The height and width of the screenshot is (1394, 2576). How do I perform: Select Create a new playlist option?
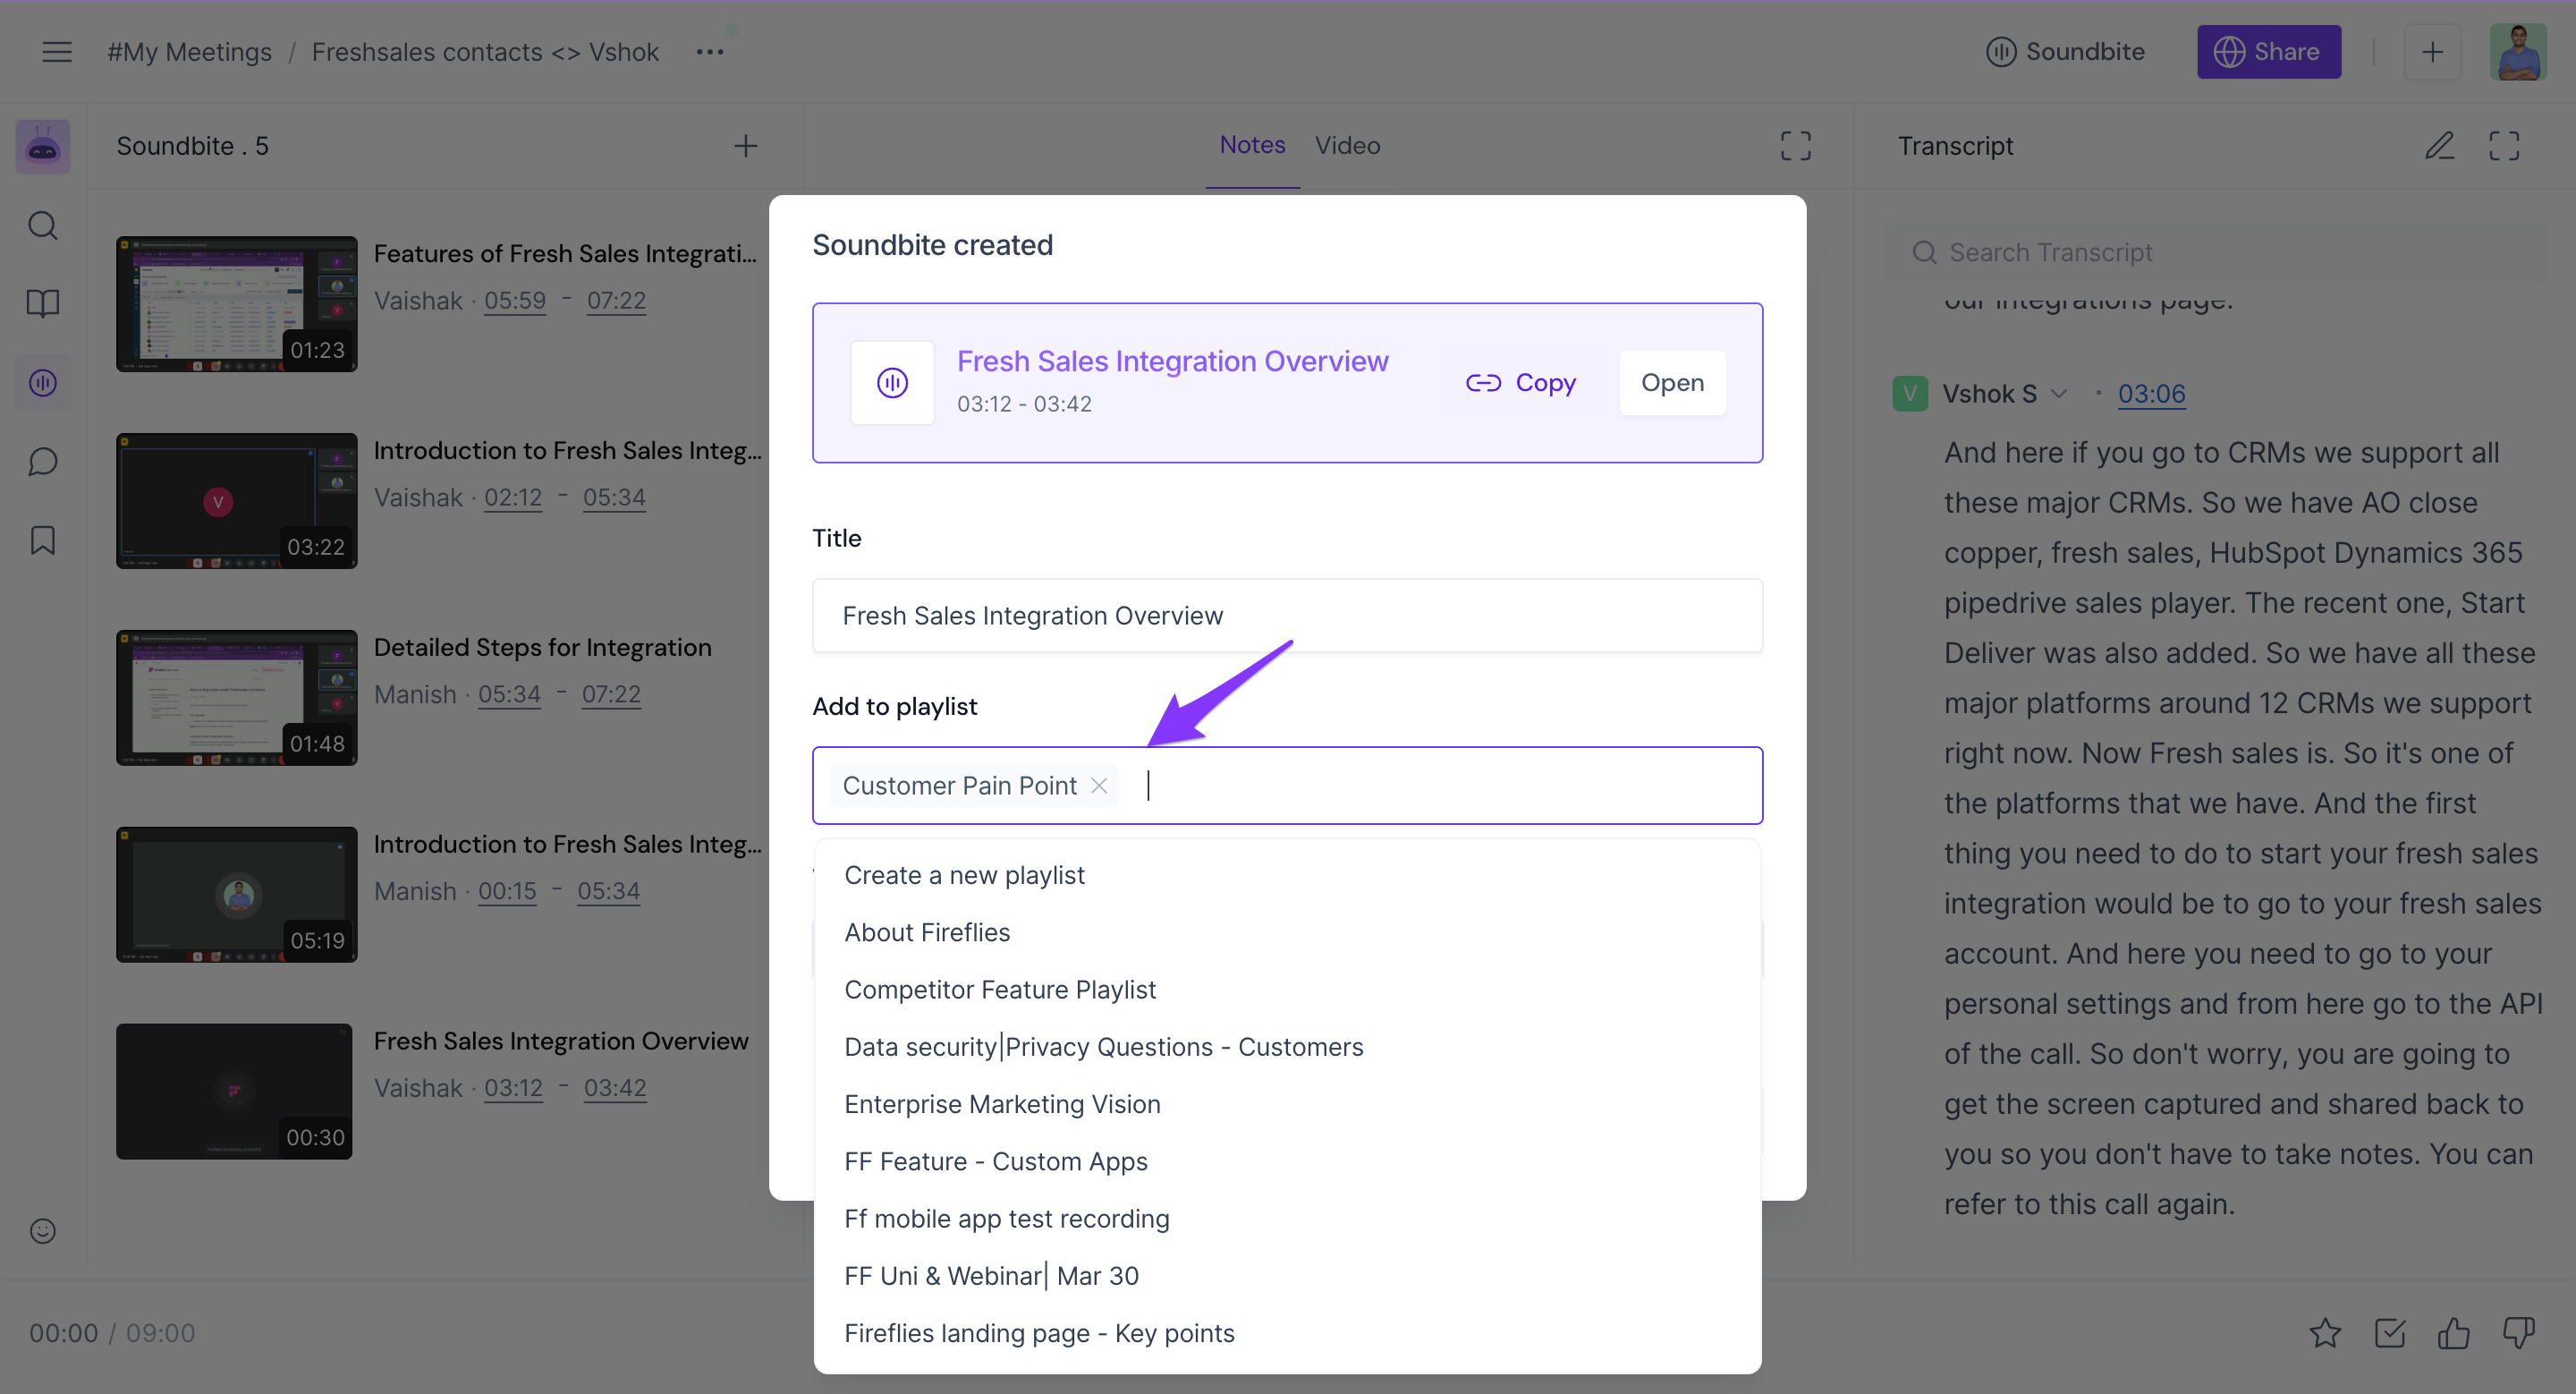tap(1287, 875)
